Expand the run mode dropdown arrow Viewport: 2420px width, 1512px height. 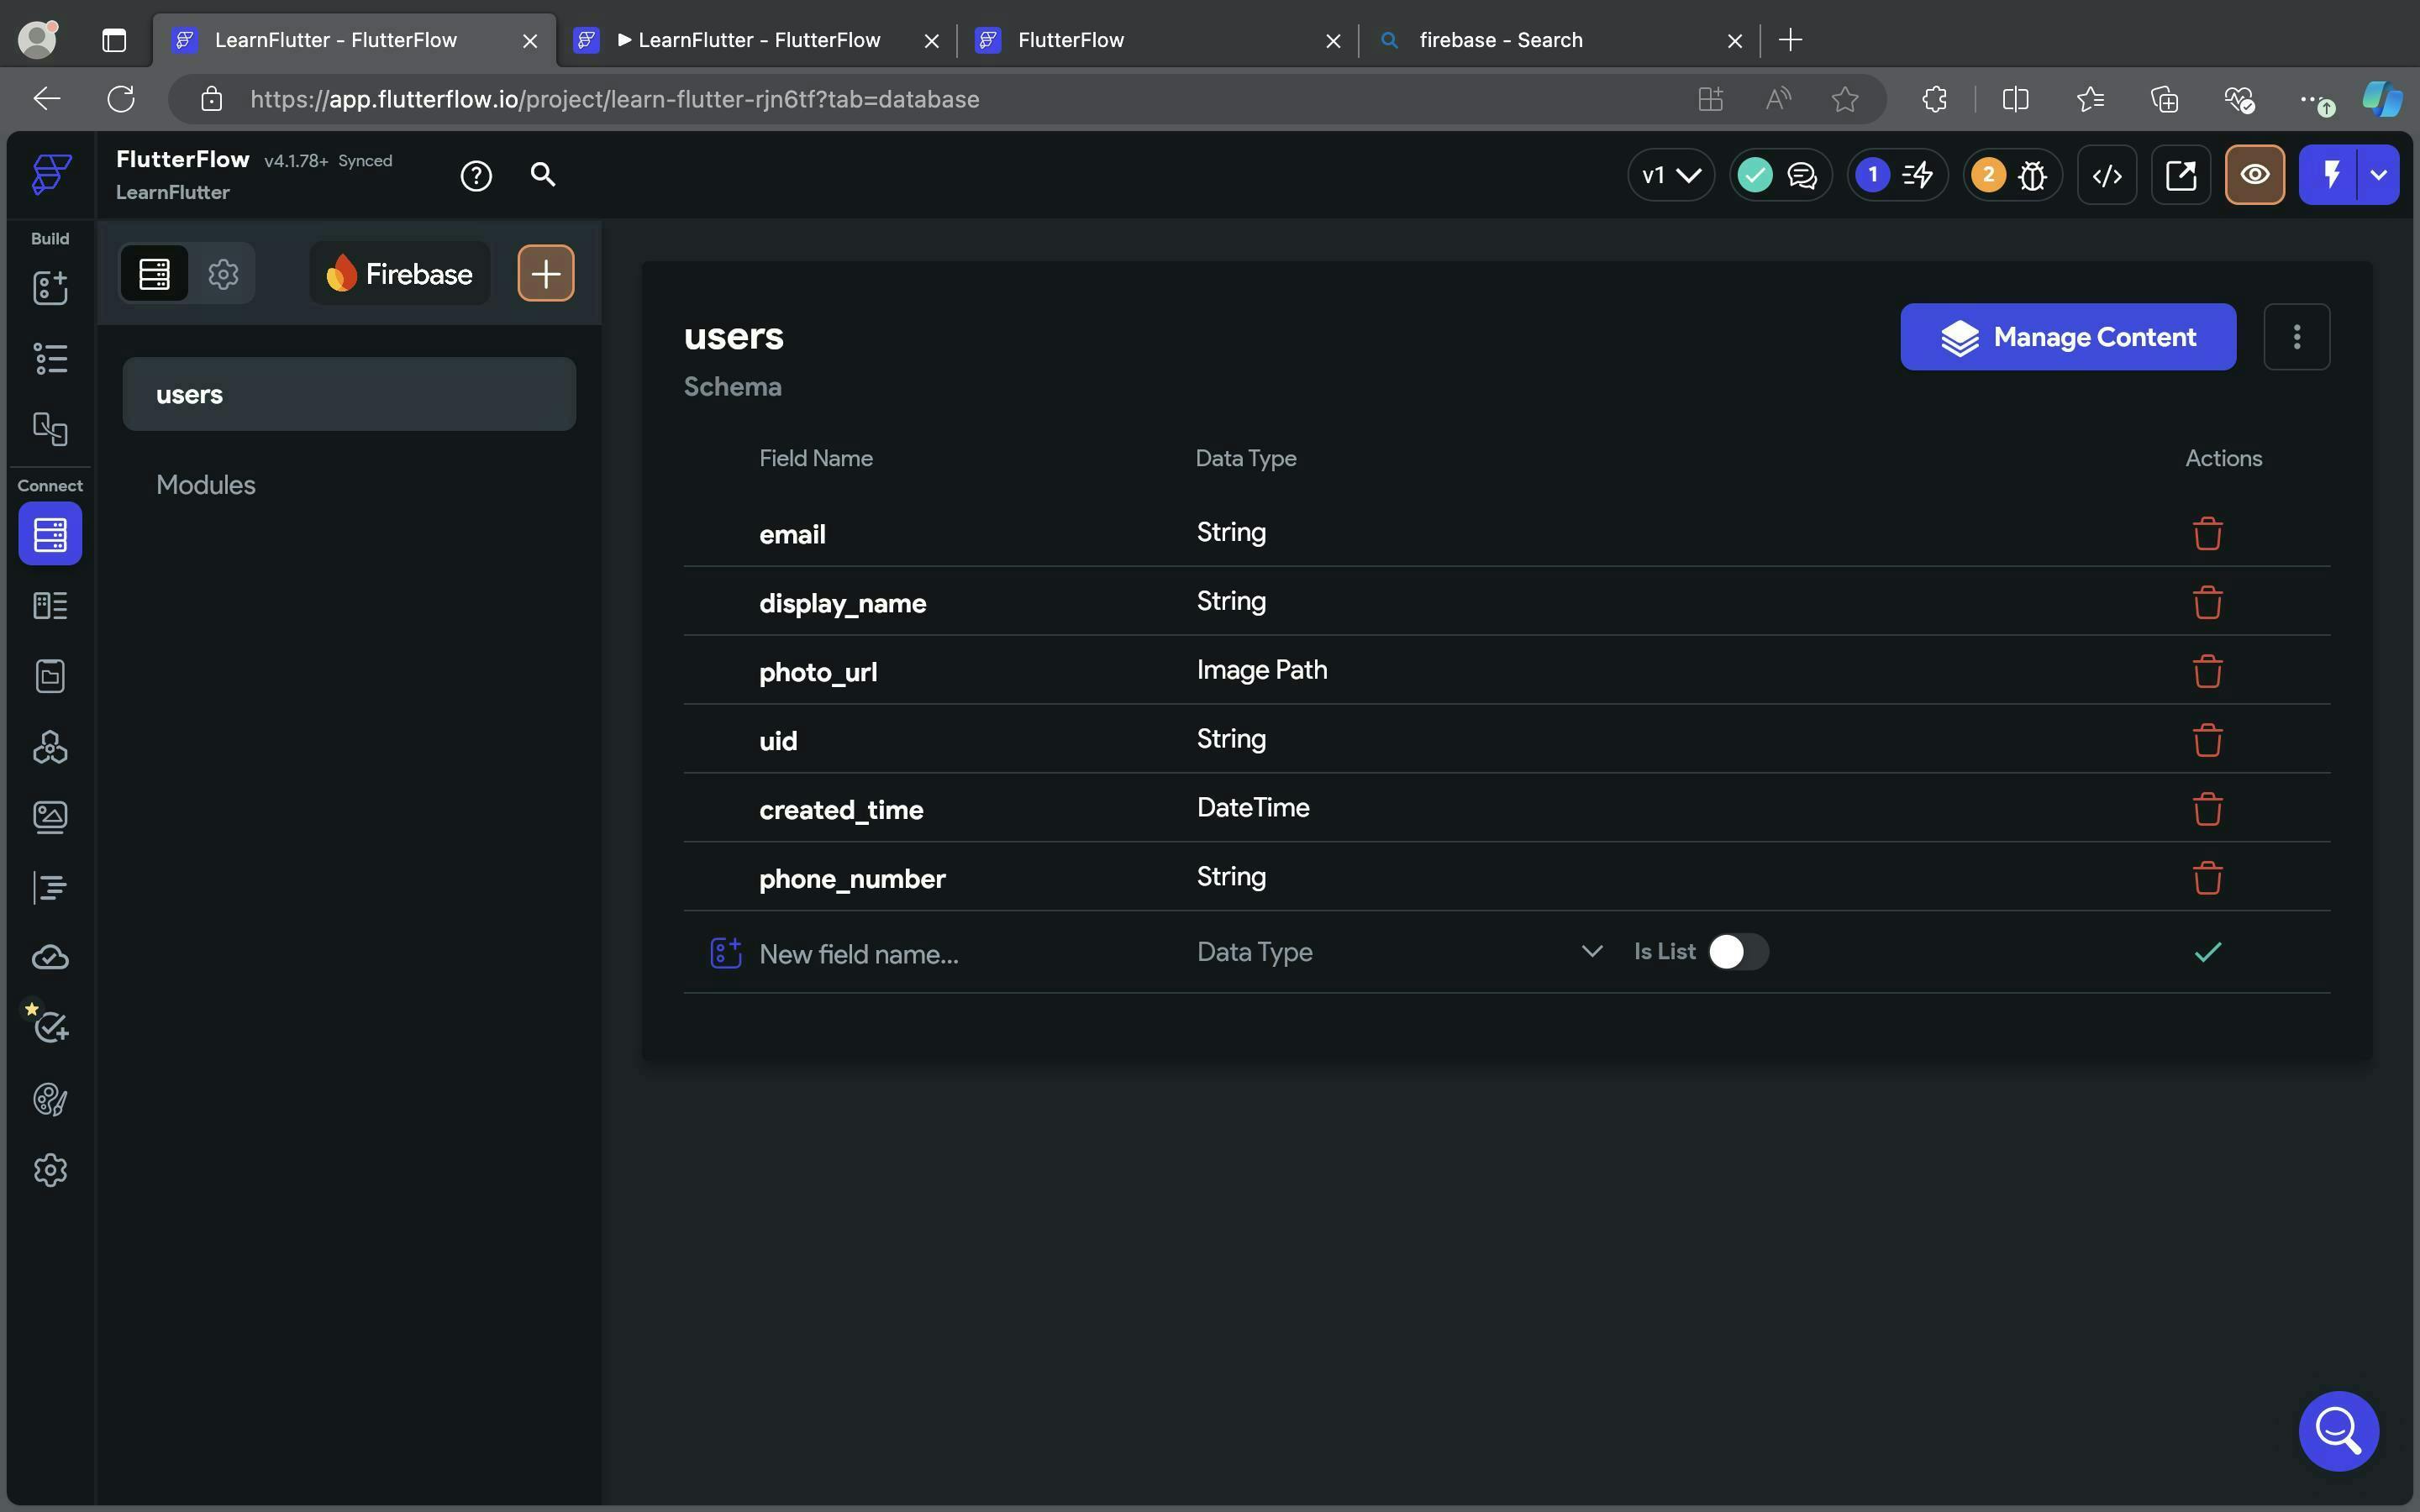pyautogui.click(x=2378, y=175)
